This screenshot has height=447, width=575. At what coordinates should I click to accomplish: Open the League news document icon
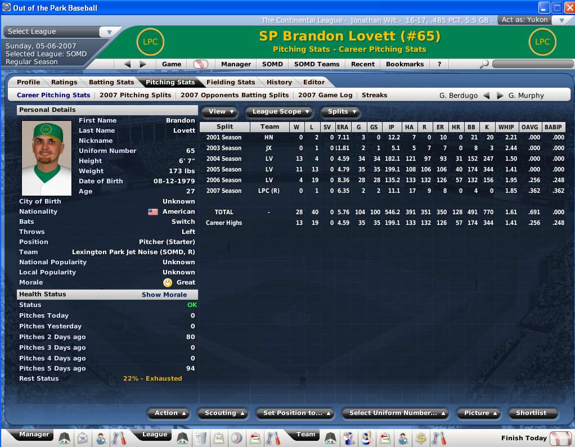coord(201,438)
